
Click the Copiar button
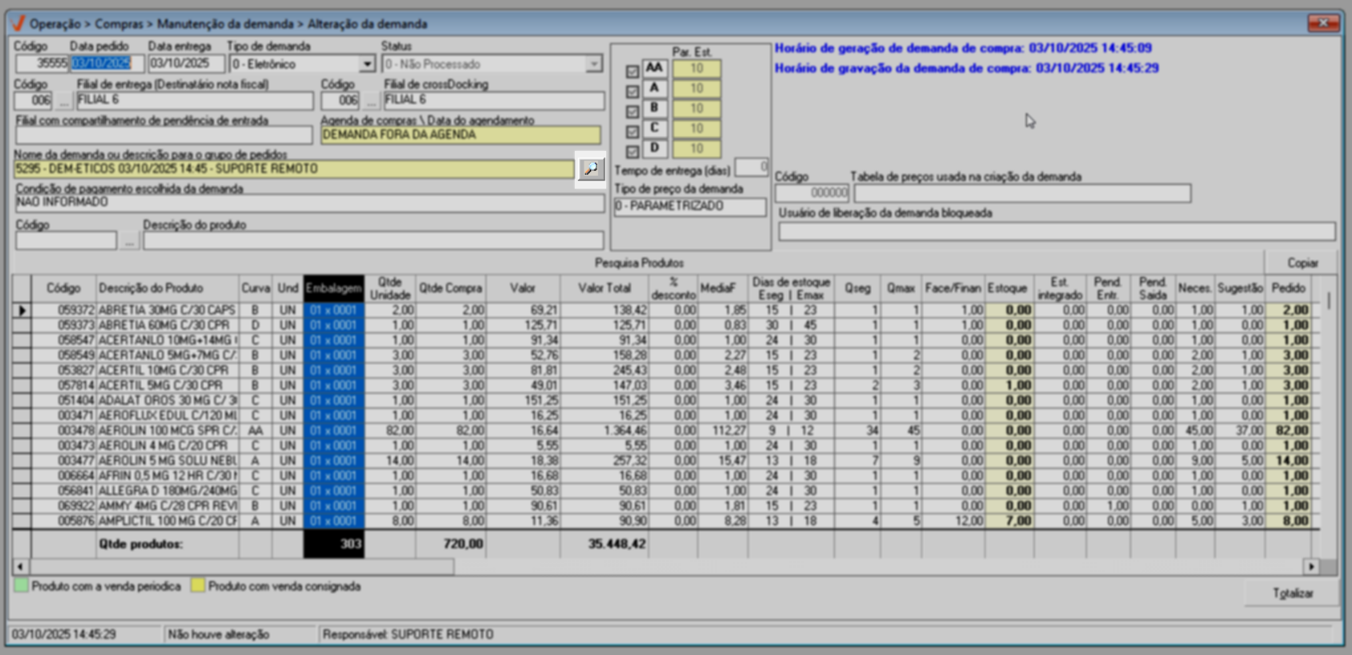click(x=1302, y=263)
